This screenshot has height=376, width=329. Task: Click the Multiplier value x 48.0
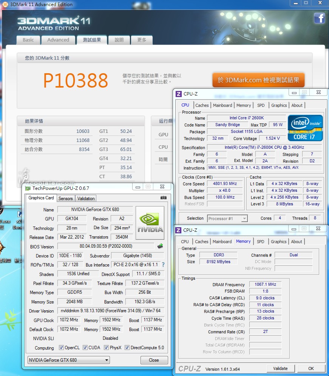pyautogui.click(x=225, y=190)
